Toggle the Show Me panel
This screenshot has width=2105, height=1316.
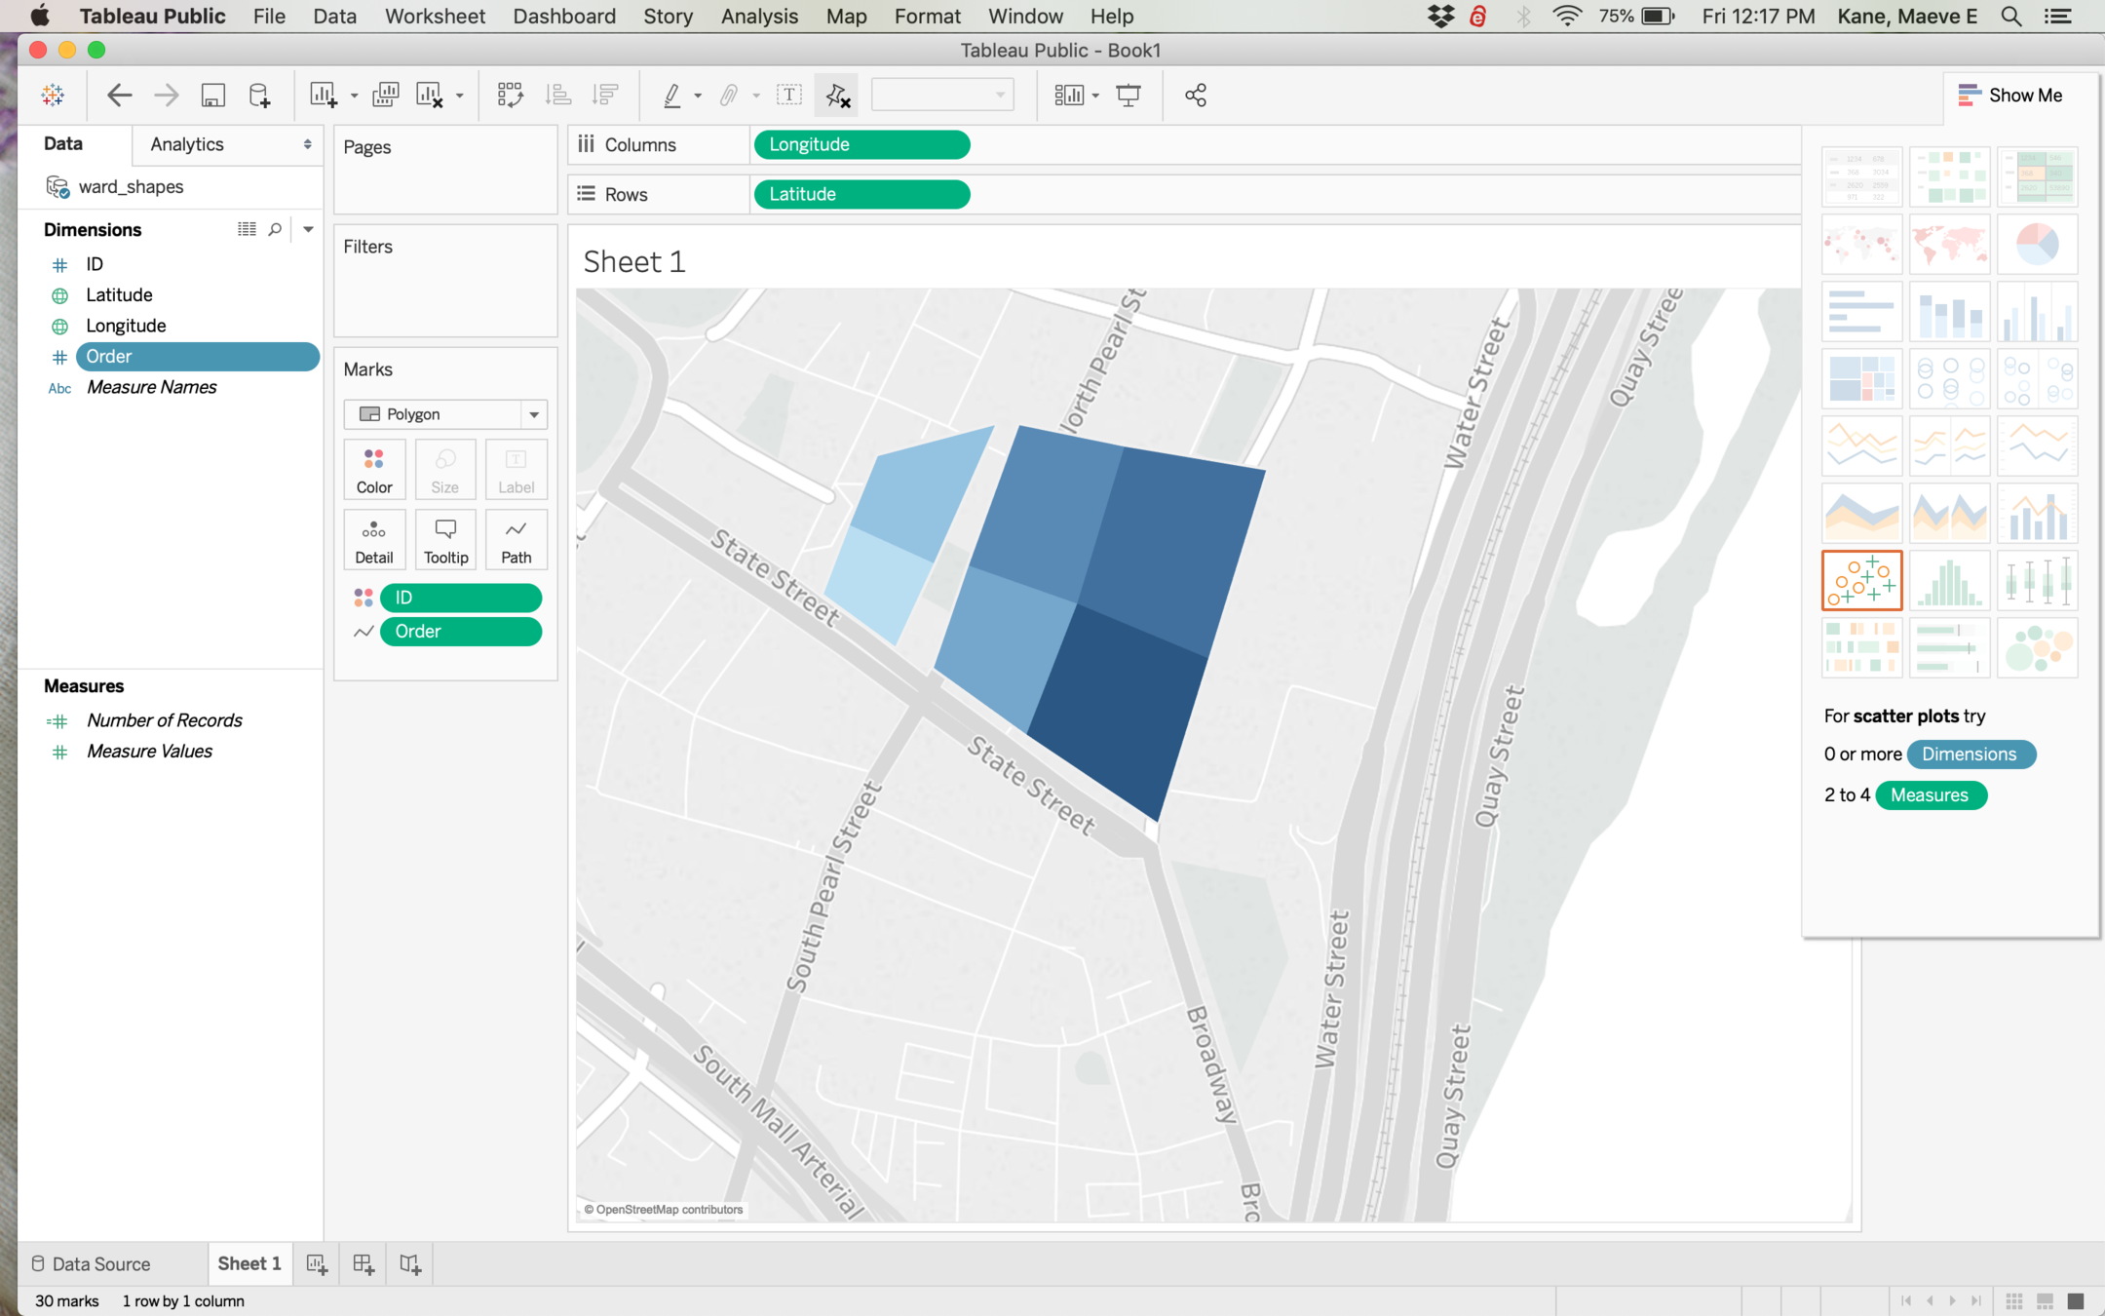[2010, 96]
